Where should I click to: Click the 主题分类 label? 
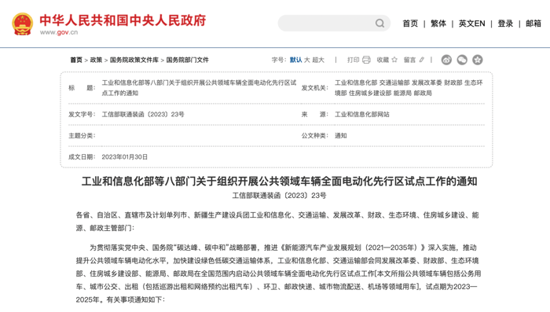pyautogui.click(x=82, y=135)
